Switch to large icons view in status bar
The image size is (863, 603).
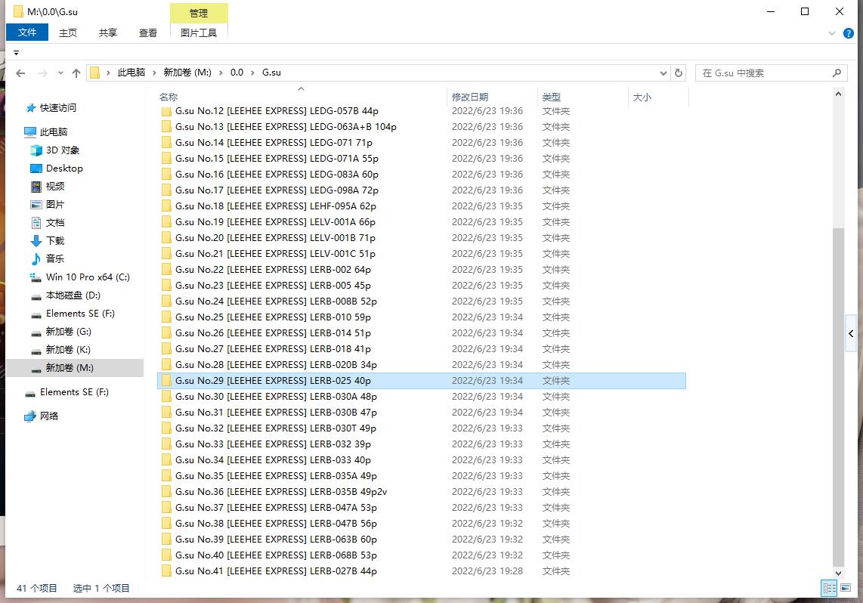846,588
